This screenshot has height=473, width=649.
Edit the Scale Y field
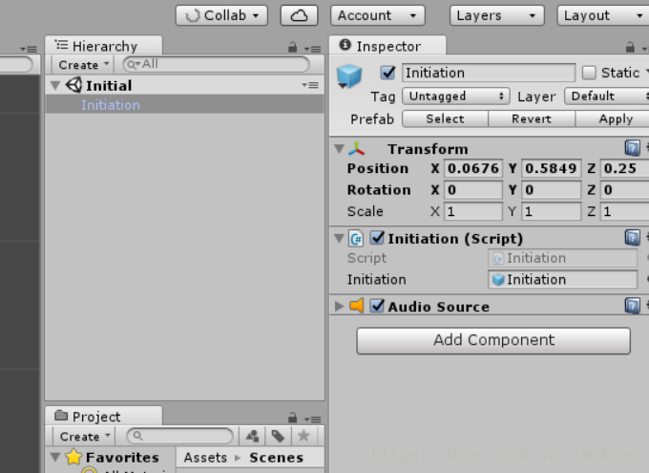tap(551, 211)
